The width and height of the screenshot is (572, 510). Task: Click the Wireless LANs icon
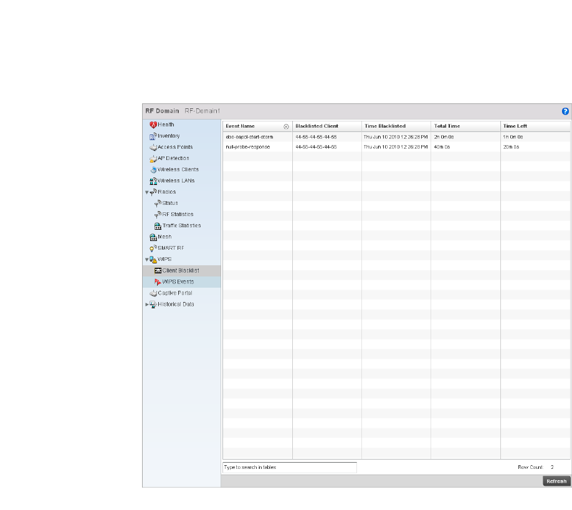[x=153, y=181]
